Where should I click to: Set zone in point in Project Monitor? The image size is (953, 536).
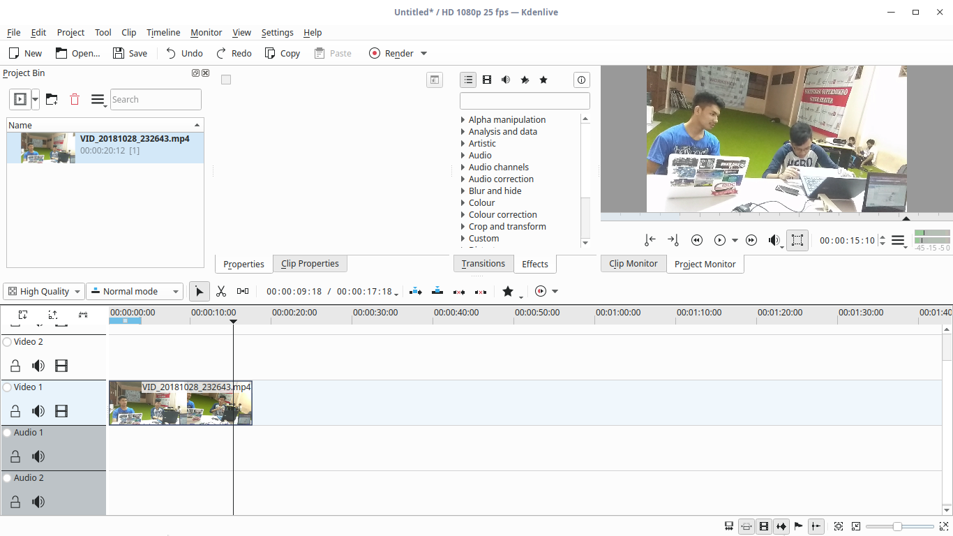[650, 240]
